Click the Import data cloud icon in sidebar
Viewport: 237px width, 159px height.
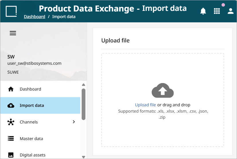(11, 105)
